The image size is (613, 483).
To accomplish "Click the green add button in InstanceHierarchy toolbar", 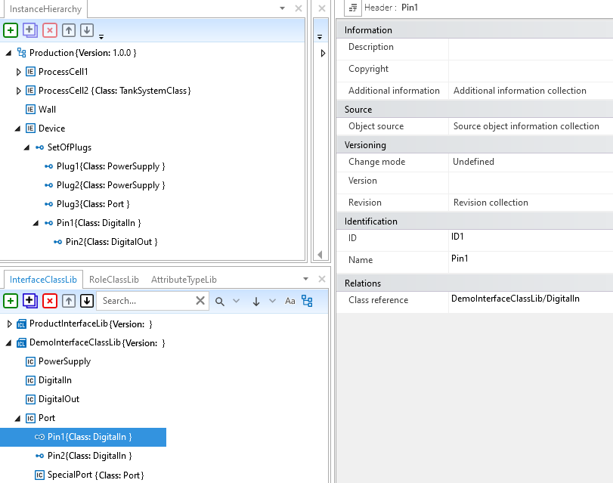I will [x=11, y=30].
